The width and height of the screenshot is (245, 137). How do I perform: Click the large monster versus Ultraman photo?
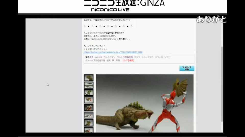[145, 104]
